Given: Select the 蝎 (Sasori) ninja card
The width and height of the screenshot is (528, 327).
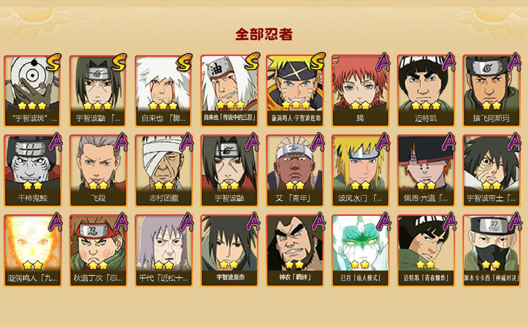Looking at the screenshot, I should 360,91.
